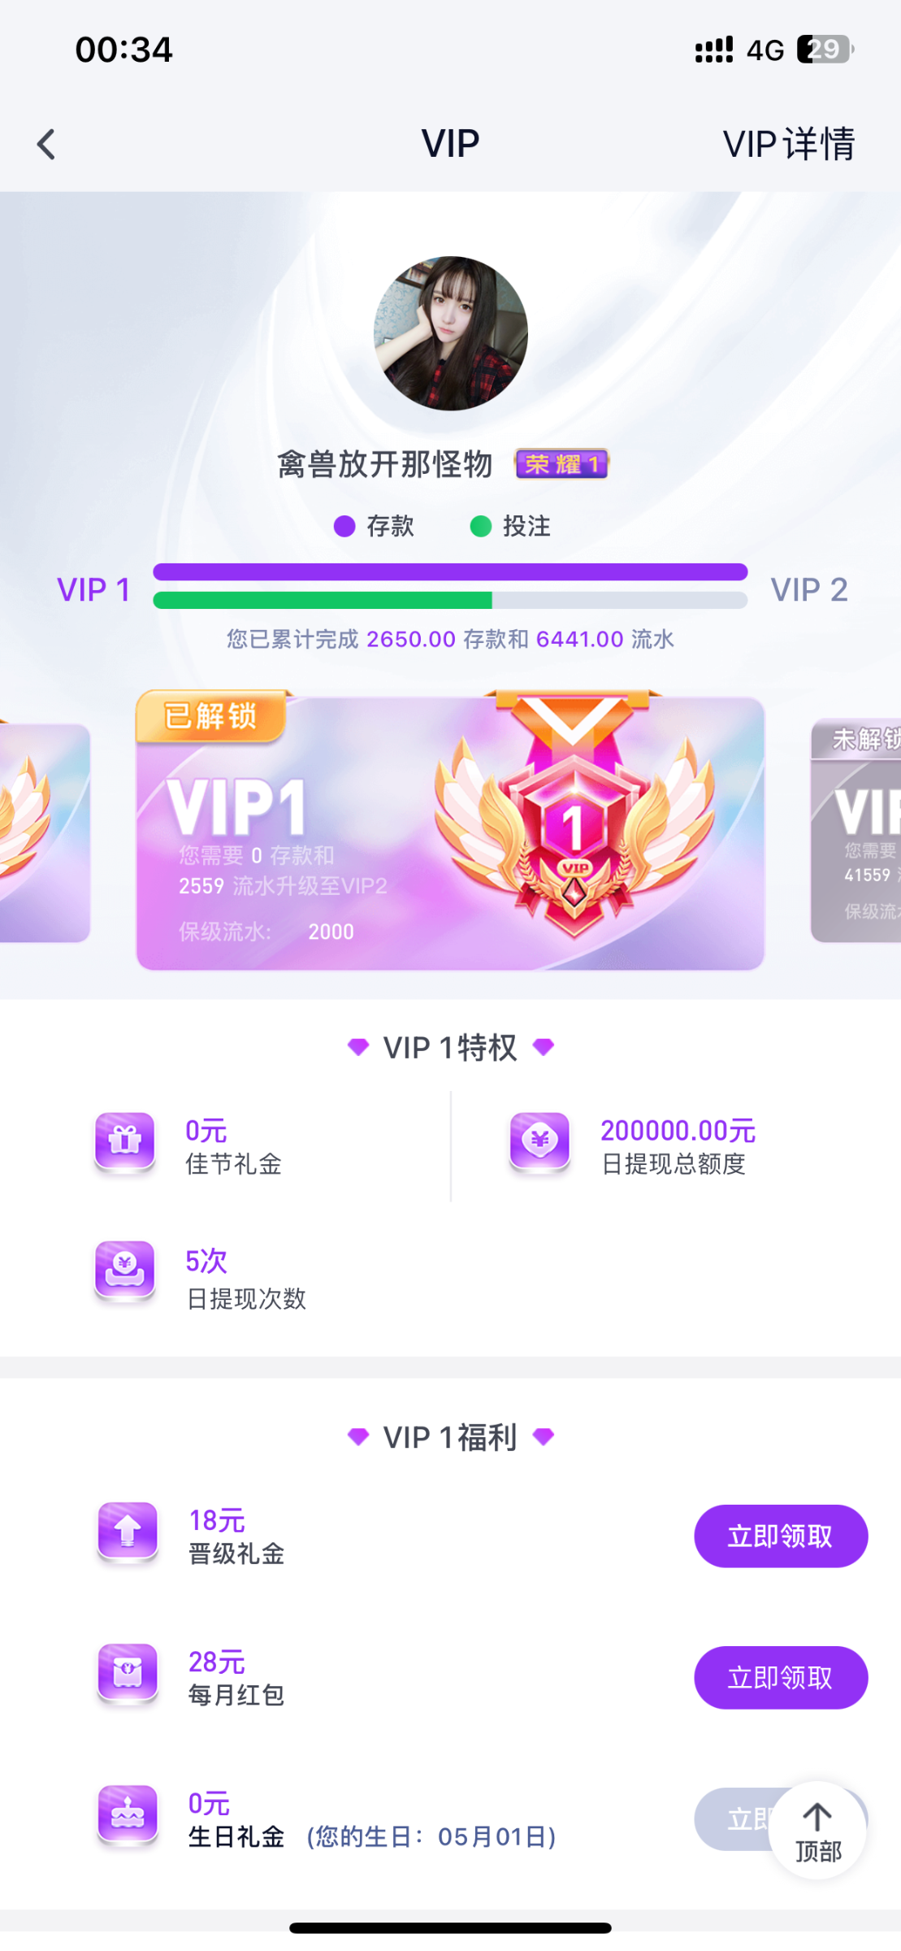This screenshot has width=901, height=1951.
Task: Show the locked VIP2 card on right
Action: tap(856, 831)
